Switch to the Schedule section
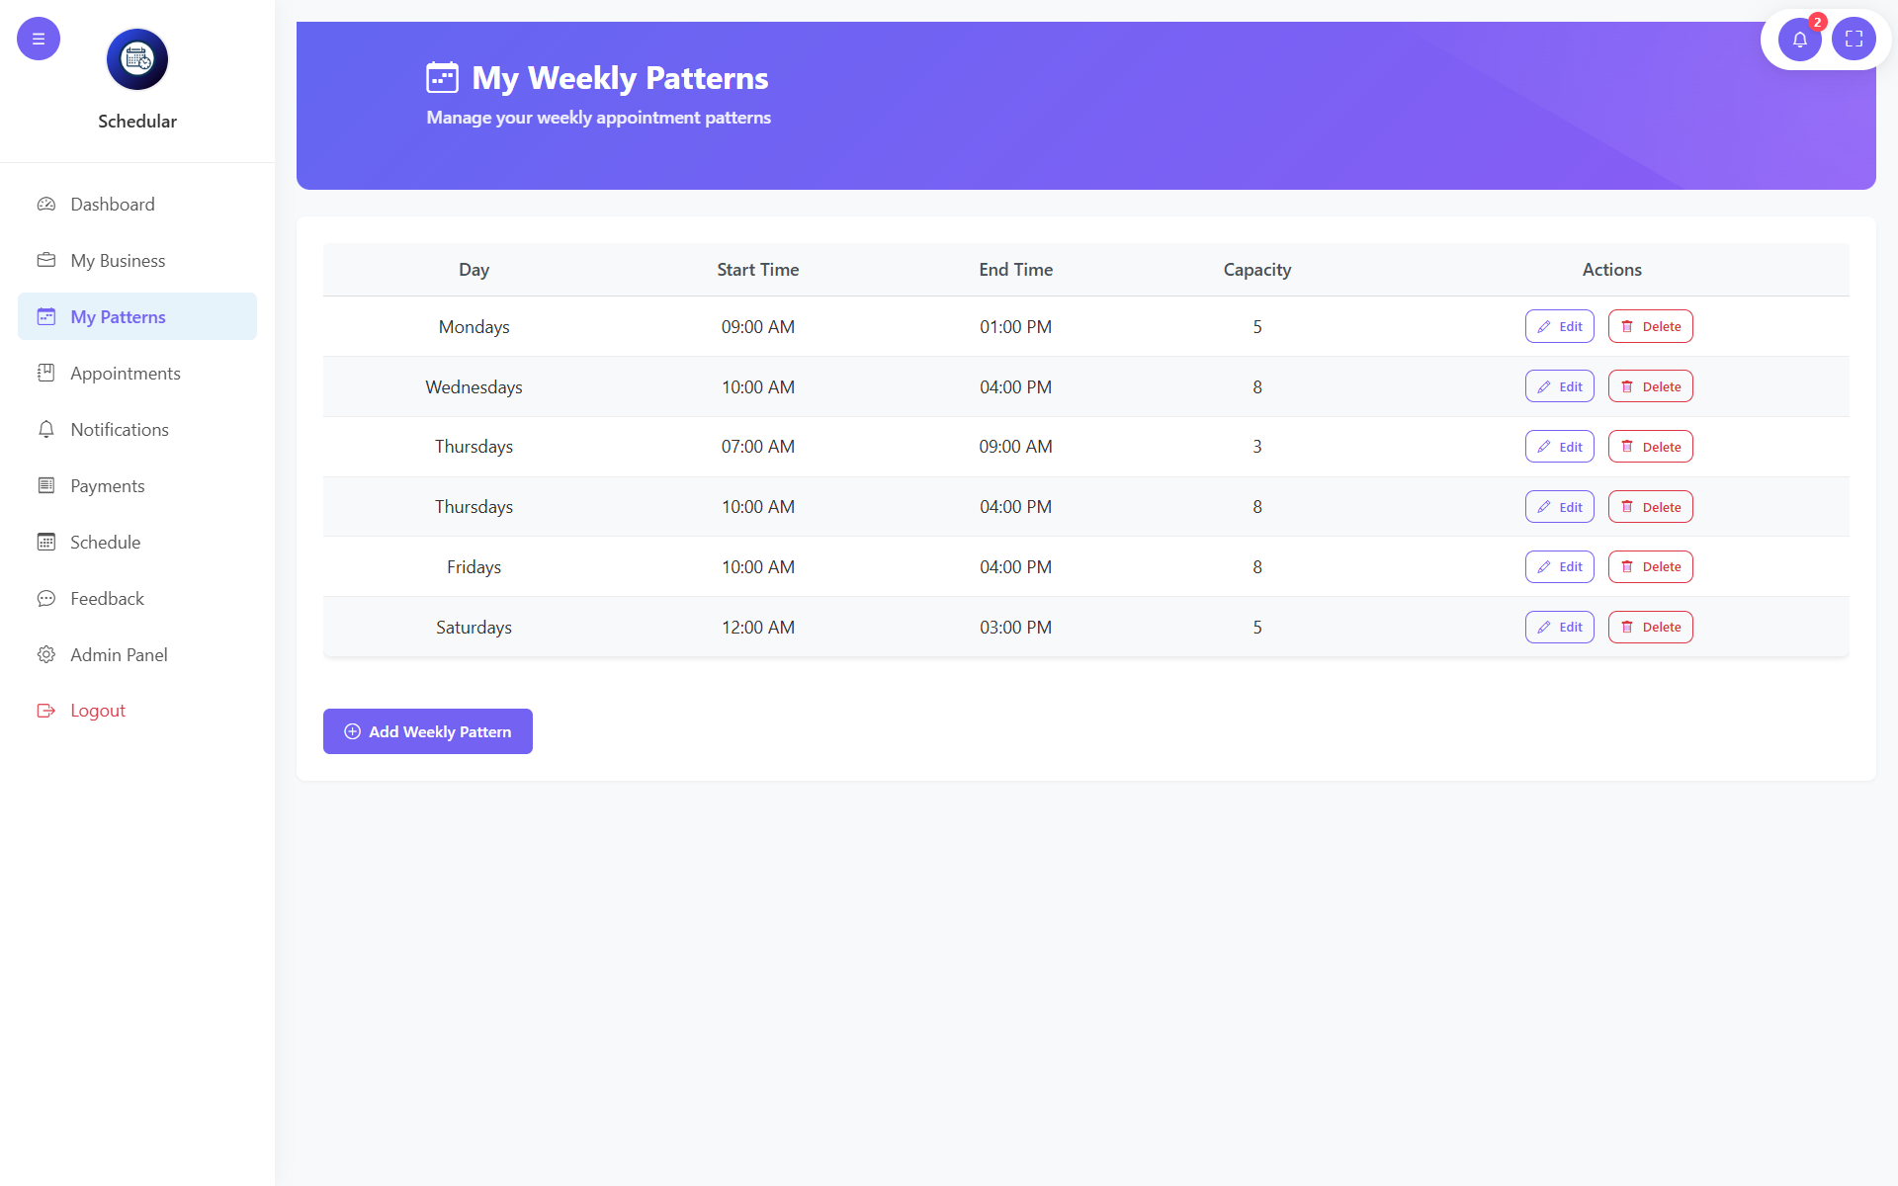 pyautogui.click(x=105, y=542)
